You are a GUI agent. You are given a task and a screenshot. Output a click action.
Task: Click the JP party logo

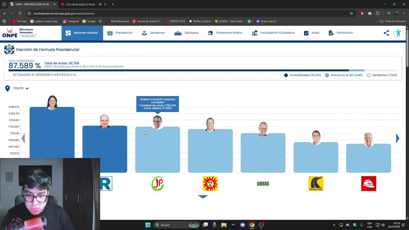(x=158, y=184)
